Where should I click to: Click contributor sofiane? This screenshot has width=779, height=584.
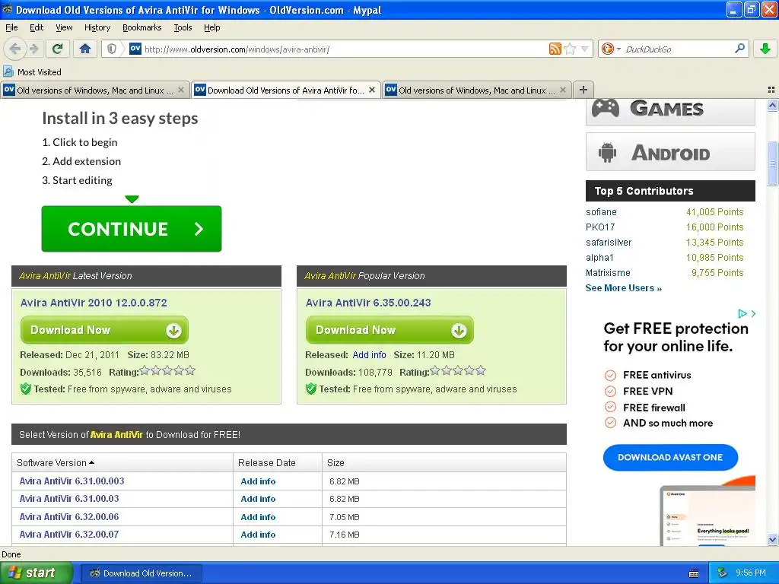pyautogui.click(x=601, y=211)
